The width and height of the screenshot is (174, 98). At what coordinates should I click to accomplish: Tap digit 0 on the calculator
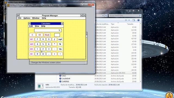[37, 54]
